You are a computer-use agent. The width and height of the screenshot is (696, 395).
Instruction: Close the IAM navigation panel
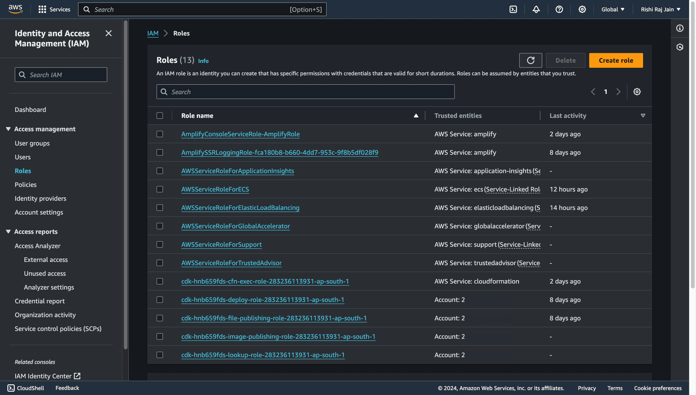(x=108, y=33)
